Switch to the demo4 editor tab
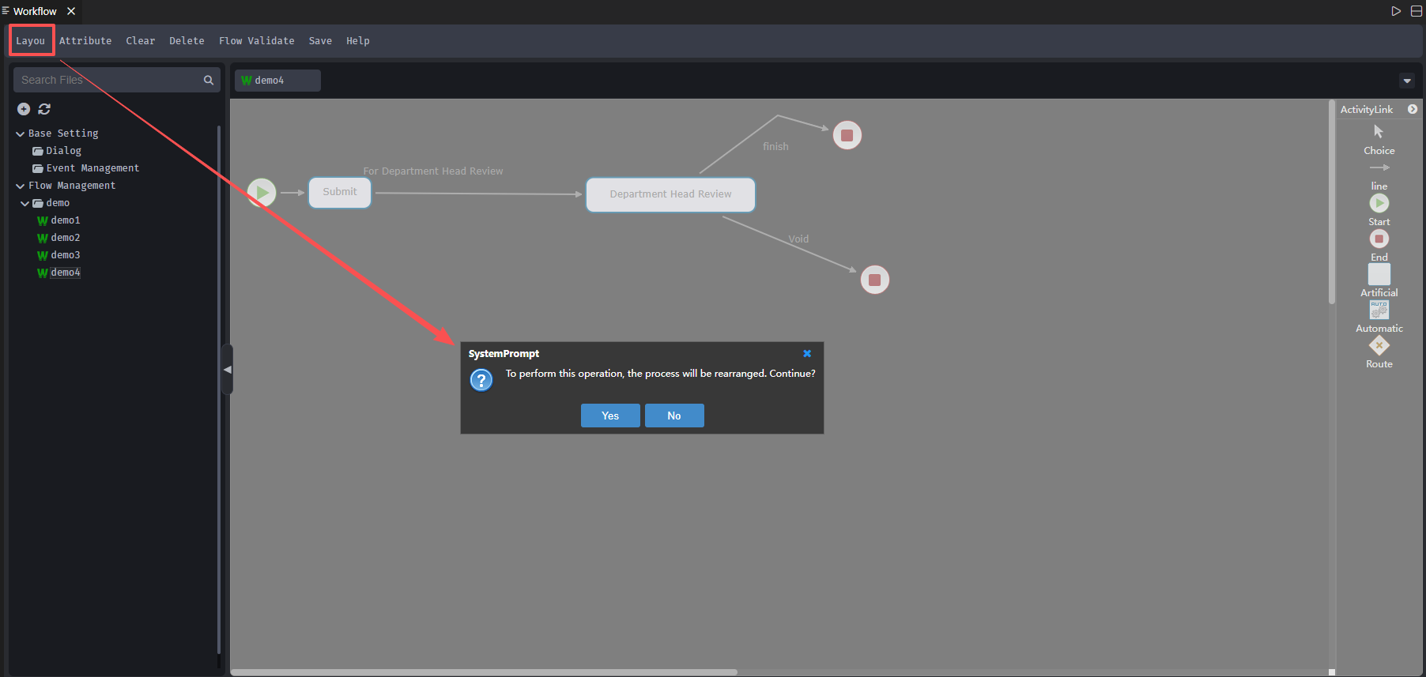 277,81
